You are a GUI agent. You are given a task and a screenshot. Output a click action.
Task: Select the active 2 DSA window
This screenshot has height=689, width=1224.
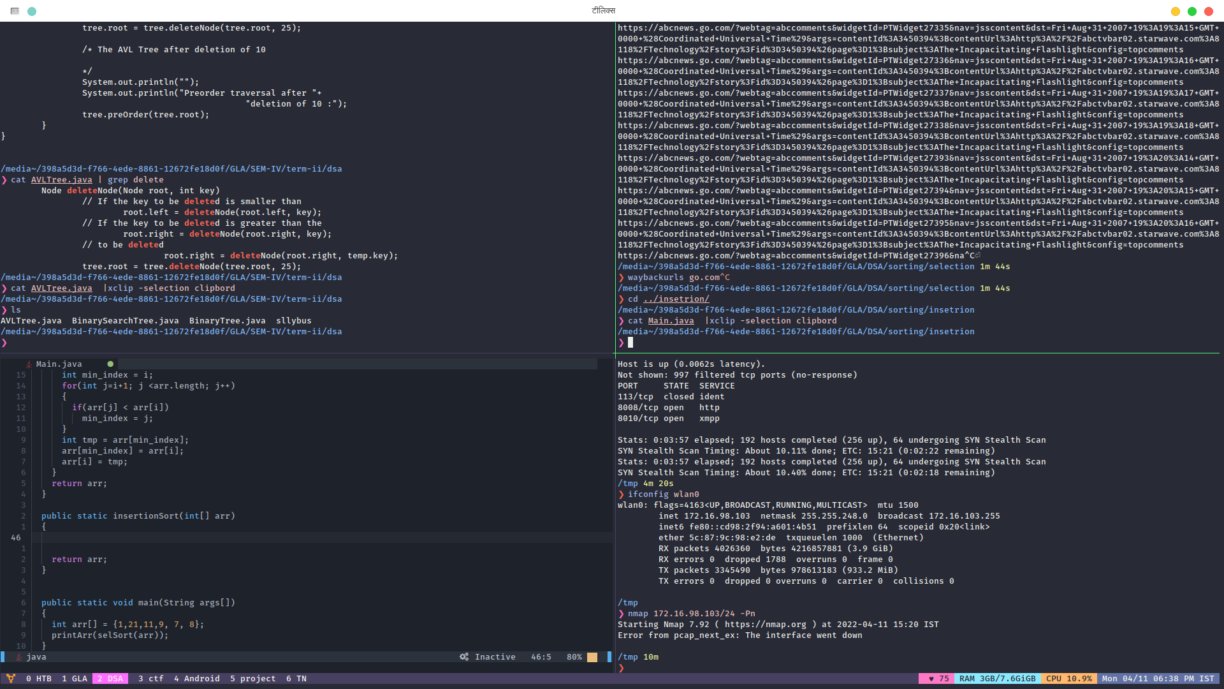[110, 679]
